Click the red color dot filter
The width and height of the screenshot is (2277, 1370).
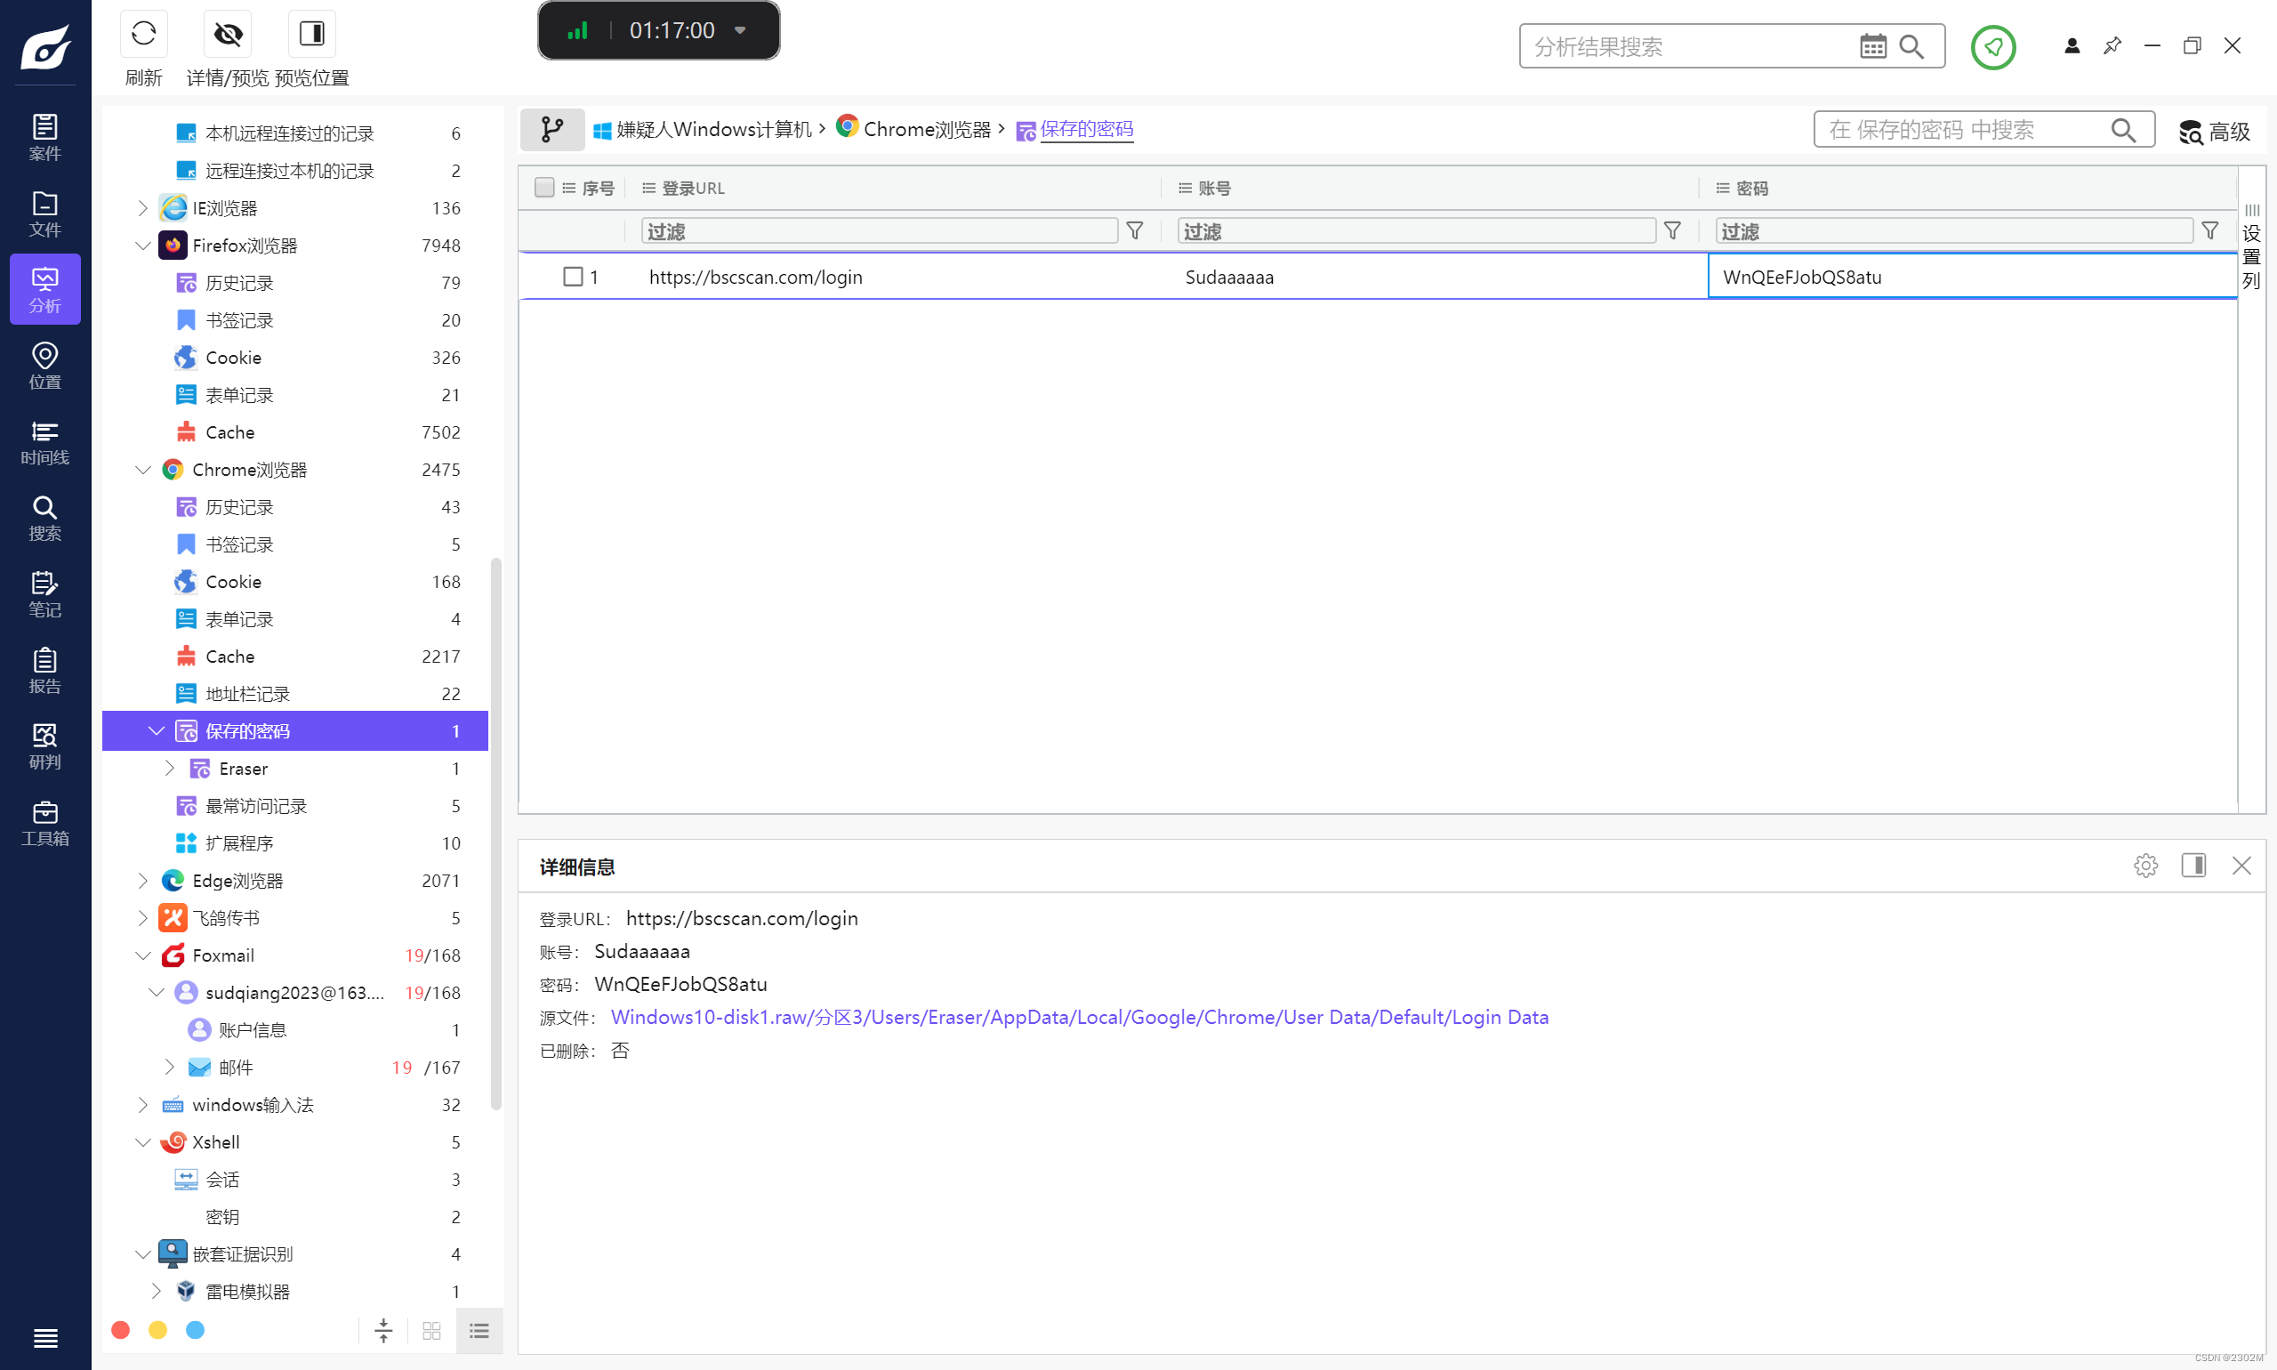point(120,1328)
